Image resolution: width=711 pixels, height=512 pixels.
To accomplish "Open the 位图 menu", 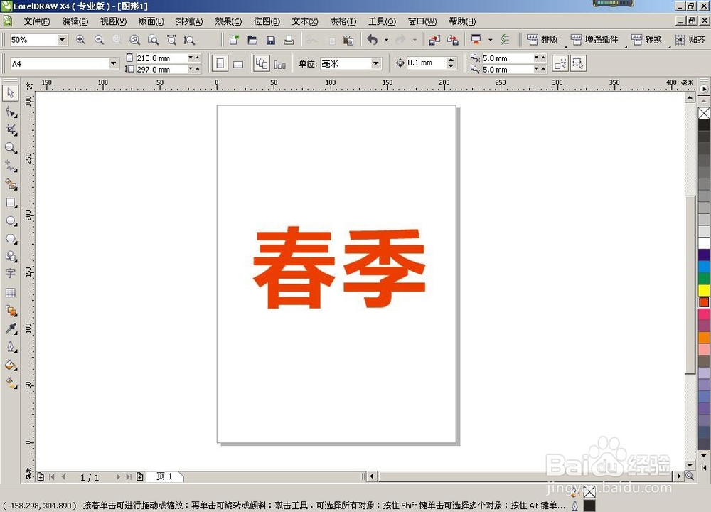I will pos(267,21).
